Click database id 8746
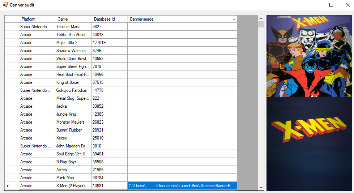Image resolution: width=354 pixels, height=193 pixels. click(109, 51)
